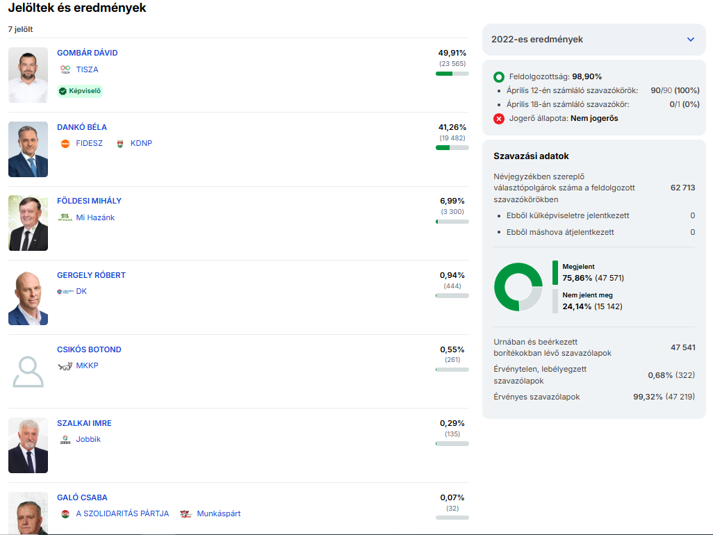Click the Jobbik party logo icon
Image resolution: width=713 pixels, height=535 pixels.
tap(65, 440)
